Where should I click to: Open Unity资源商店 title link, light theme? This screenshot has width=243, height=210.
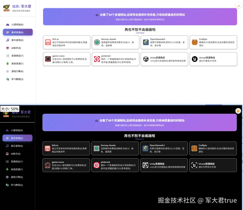[x=158, y=58]
